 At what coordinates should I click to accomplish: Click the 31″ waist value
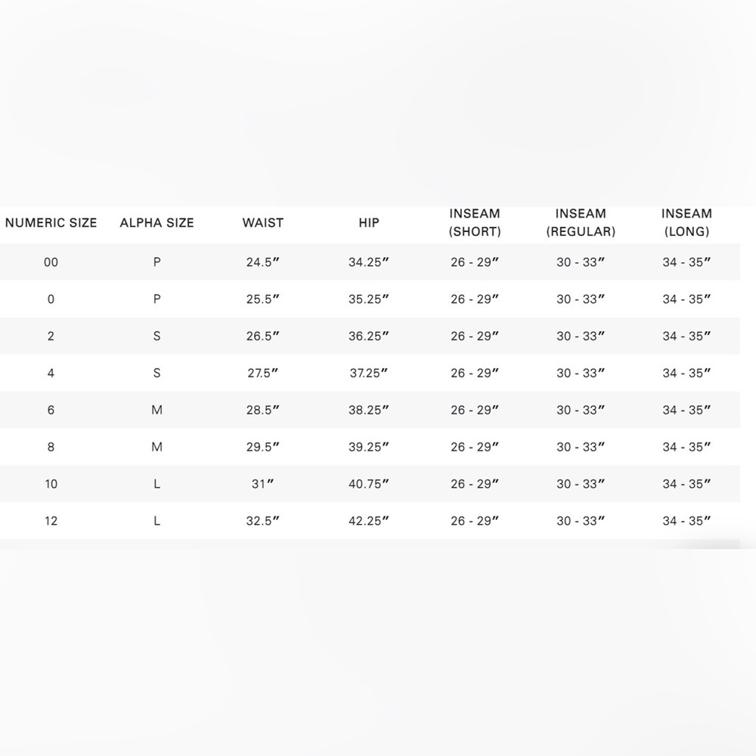pos(263,484)
